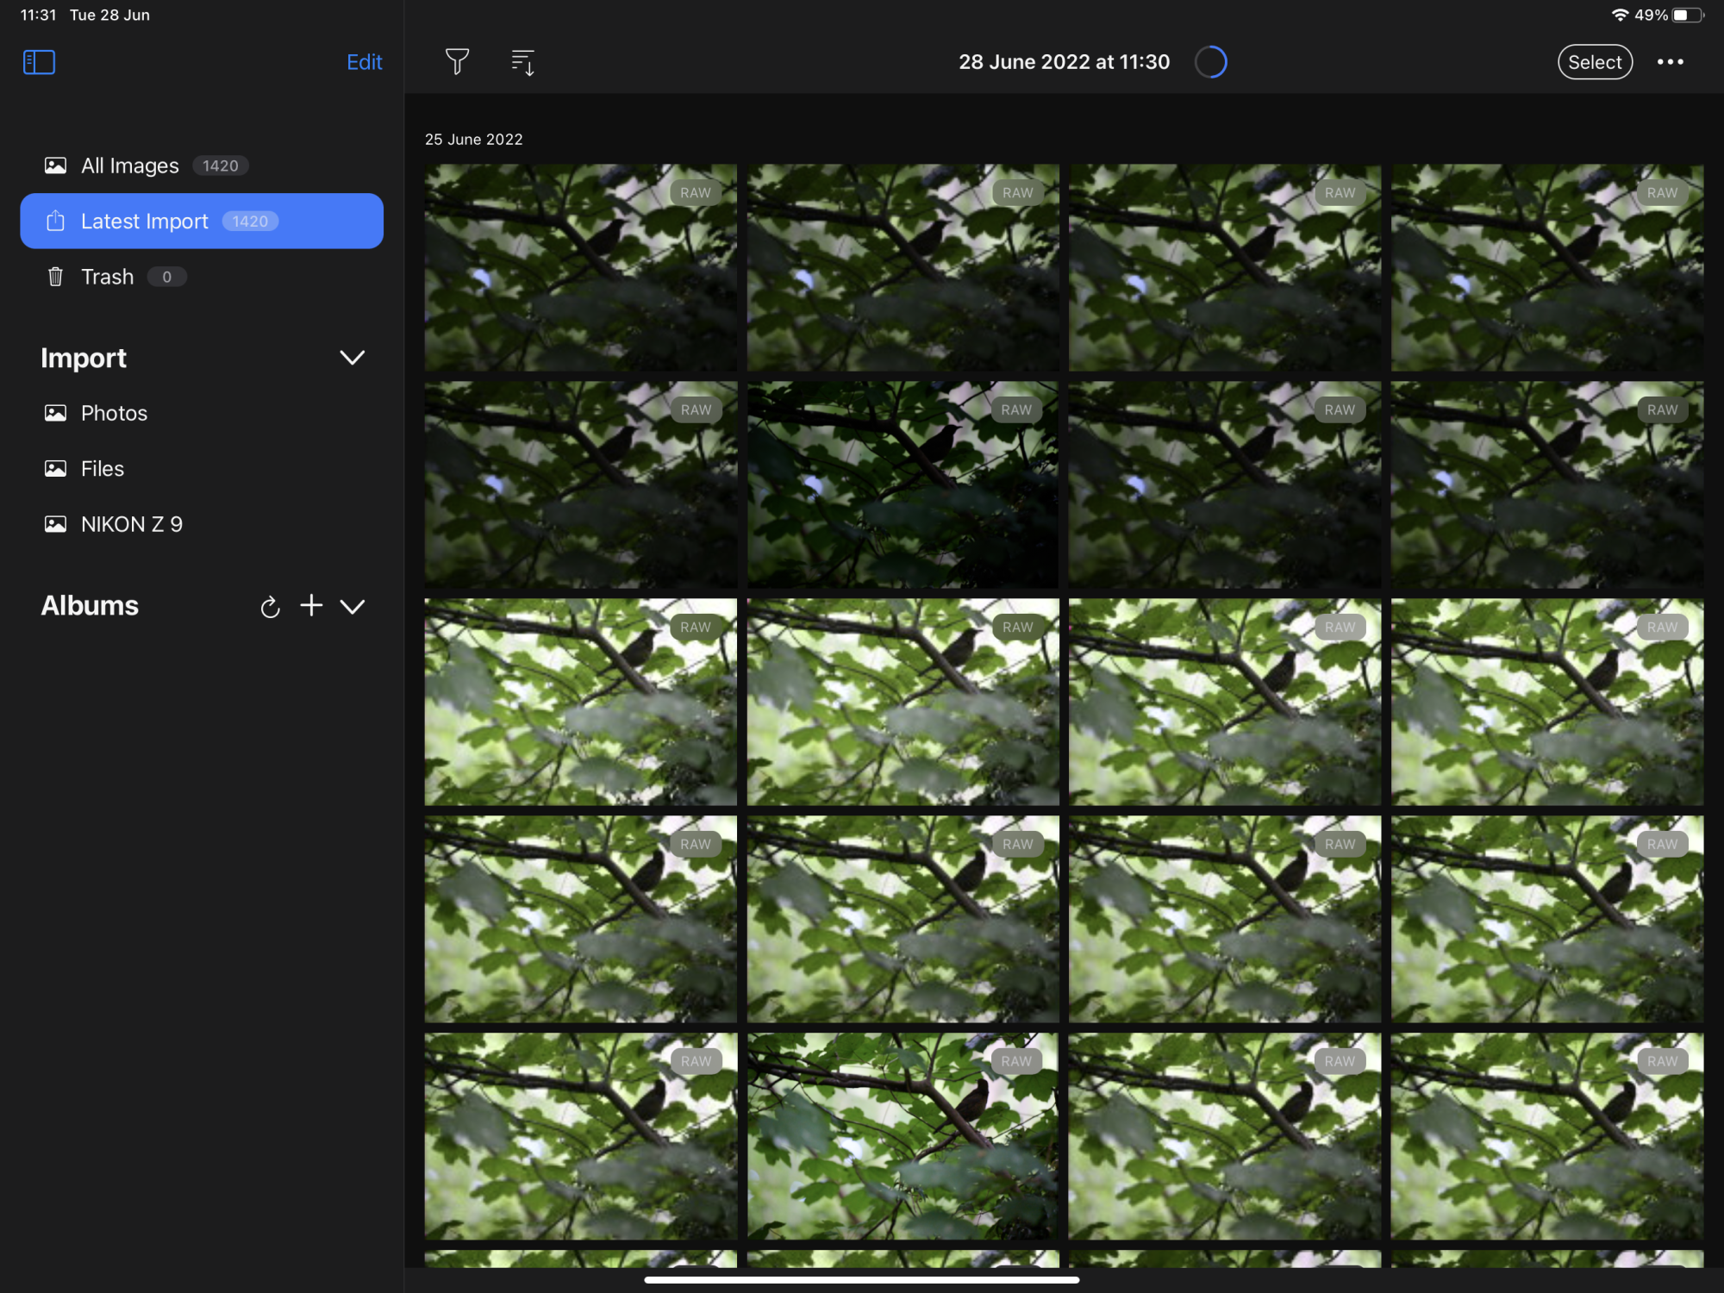Image resolution: width=1724 pixels, height=1293 pixels.
Task: Import from Photos source
Action: click(x=114, y=413)
